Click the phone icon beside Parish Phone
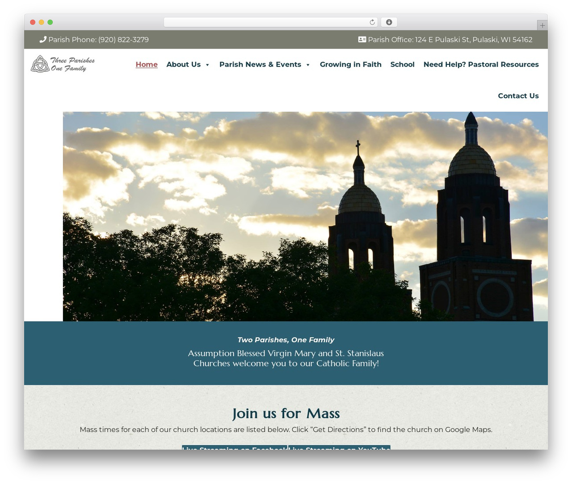 point(43,39)
